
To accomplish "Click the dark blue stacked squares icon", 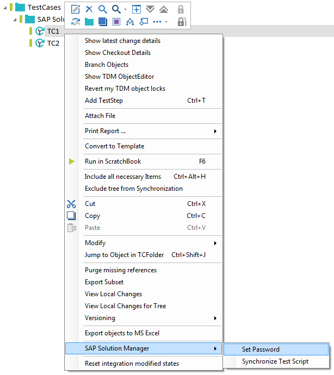I will coord(103,22).
